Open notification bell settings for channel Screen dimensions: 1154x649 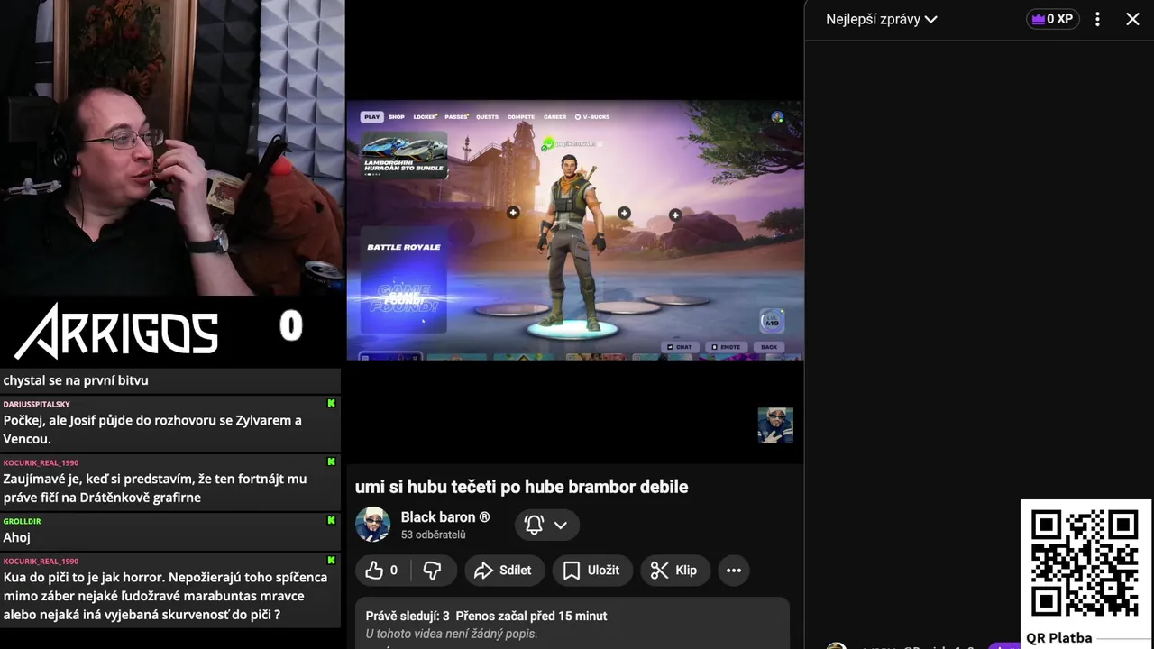click(546, 525)
